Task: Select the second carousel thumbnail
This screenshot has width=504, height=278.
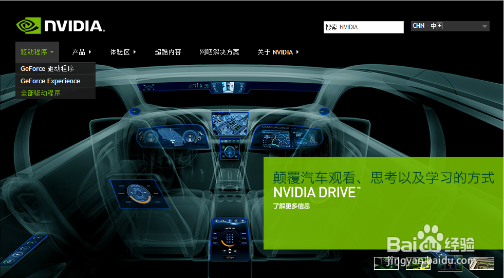Action: 418,263
